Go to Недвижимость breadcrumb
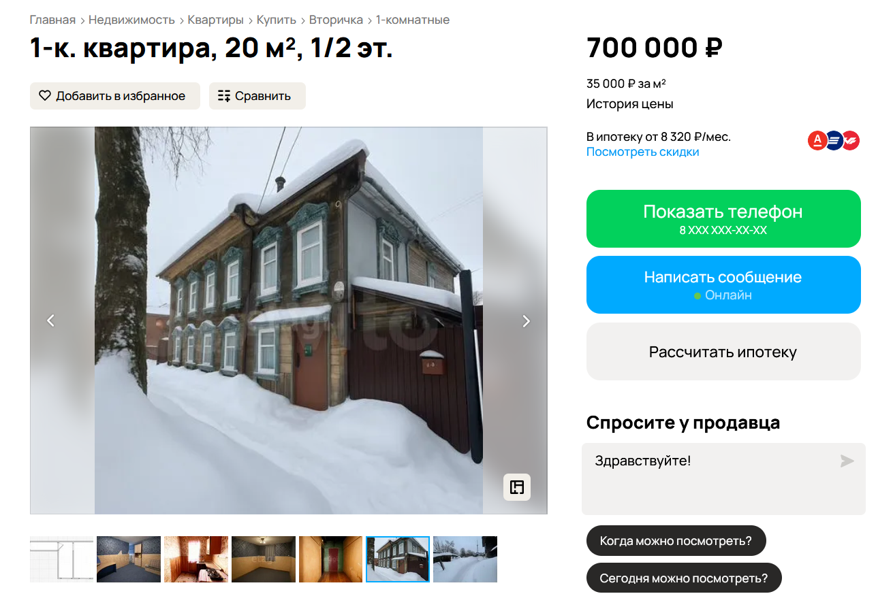893x594 pixels. [131, 20]
